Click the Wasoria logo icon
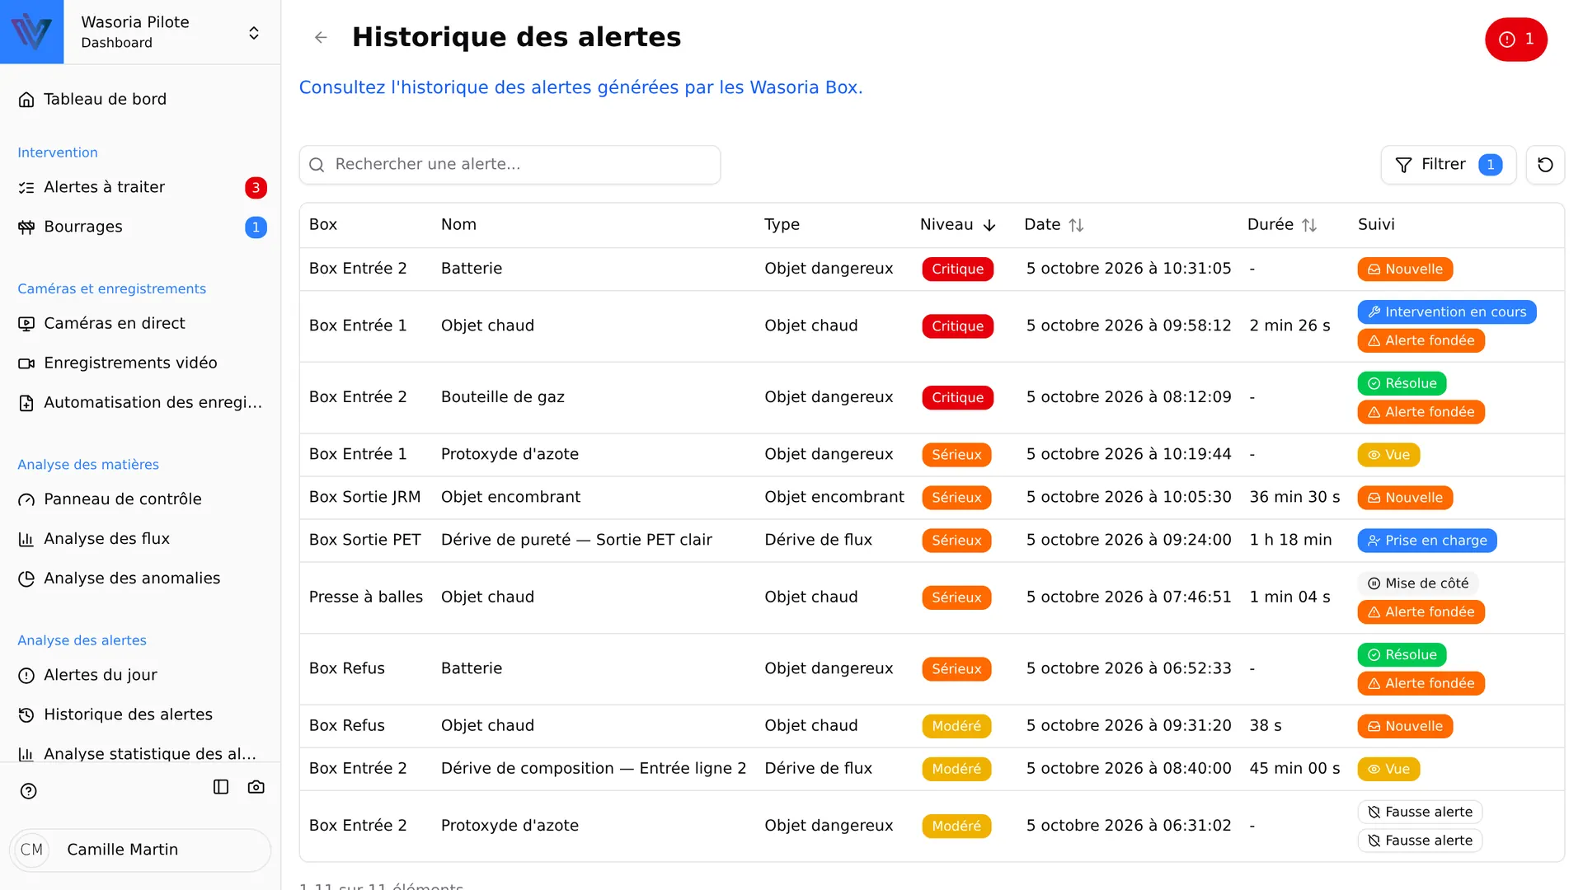Viewport: 1583px width, 890px height. click(31, 31)
